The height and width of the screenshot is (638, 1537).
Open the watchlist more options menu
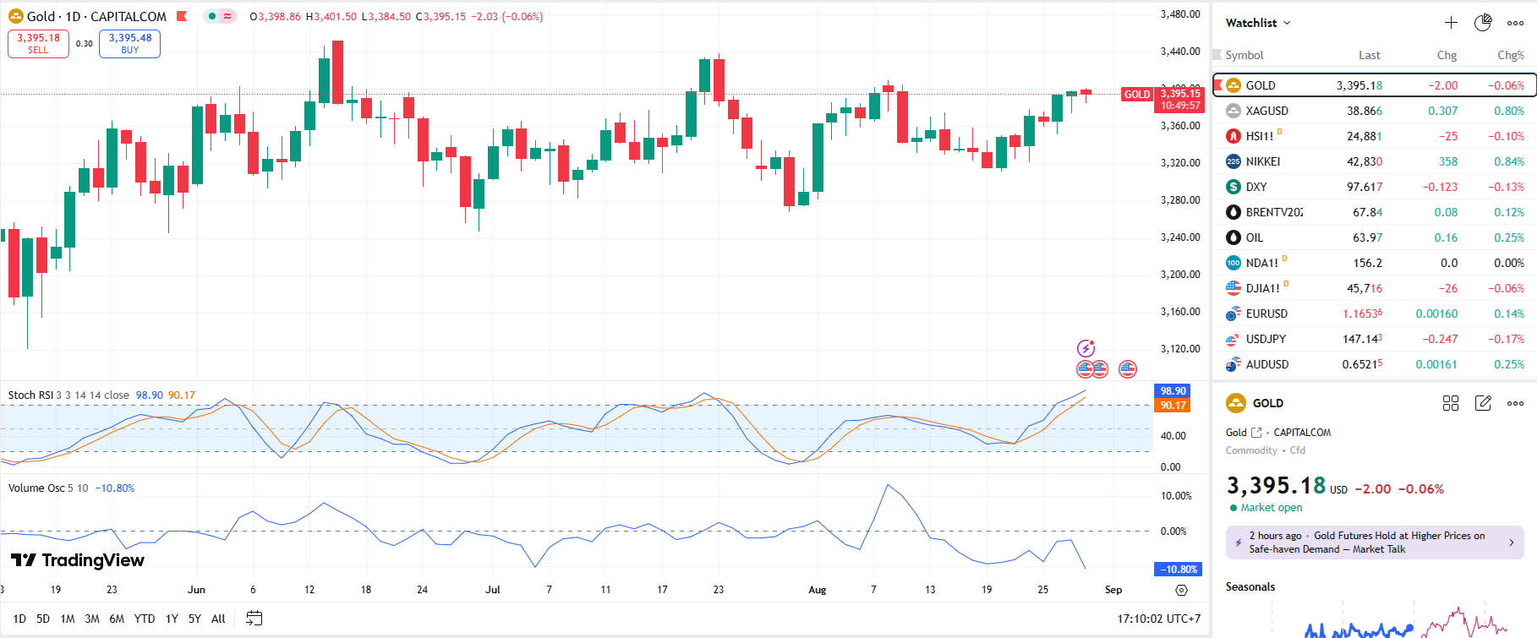pos(1515,23)
